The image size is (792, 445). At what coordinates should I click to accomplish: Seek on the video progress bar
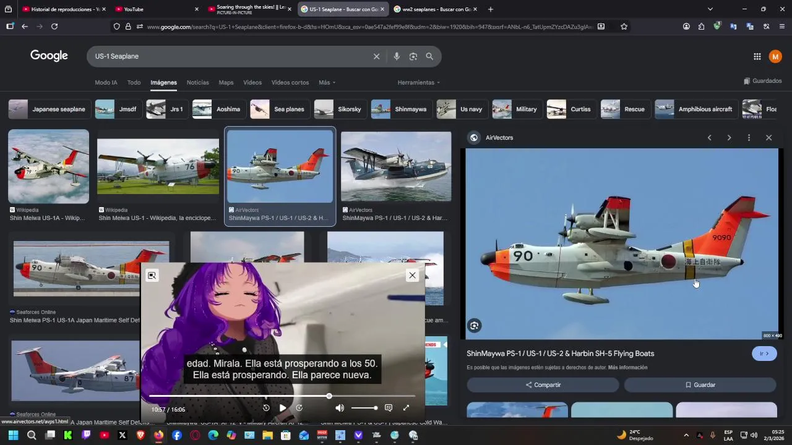282,396
